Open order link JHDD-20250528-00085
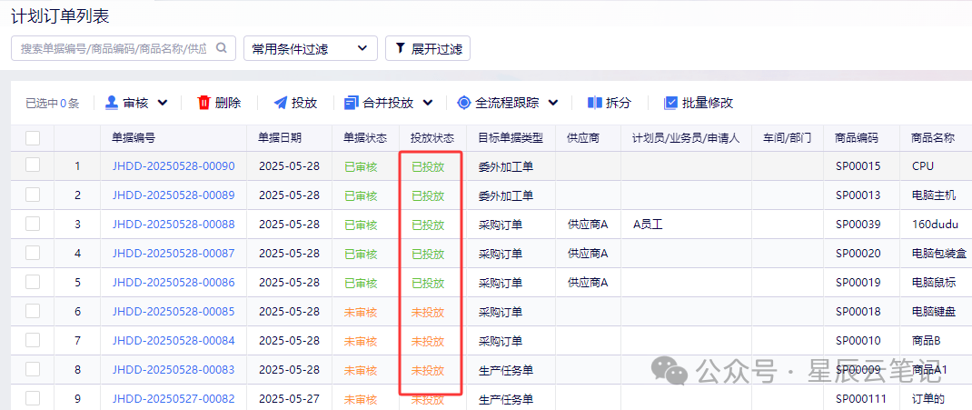972x410 pixels. pyautogui.click(x=174, y=312)
